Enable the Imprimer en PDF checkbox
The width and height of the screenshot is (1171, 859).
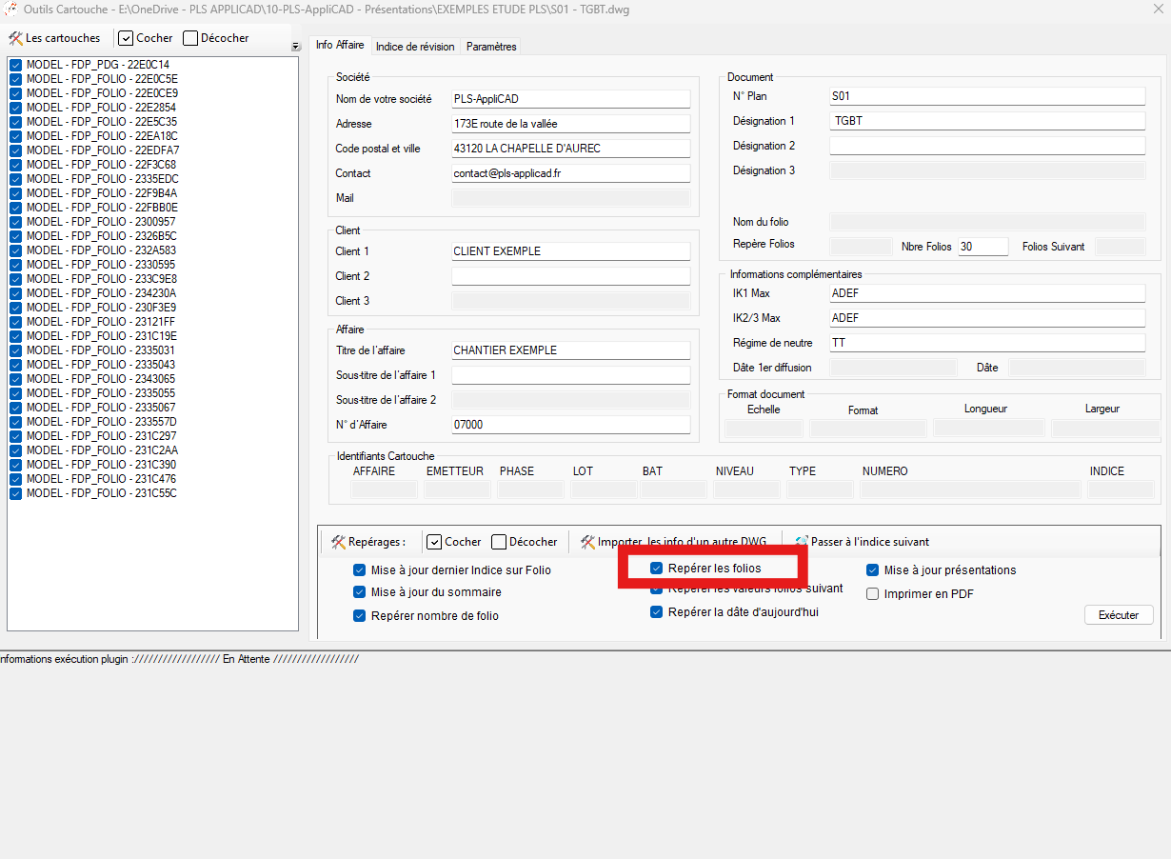[872, 594]
